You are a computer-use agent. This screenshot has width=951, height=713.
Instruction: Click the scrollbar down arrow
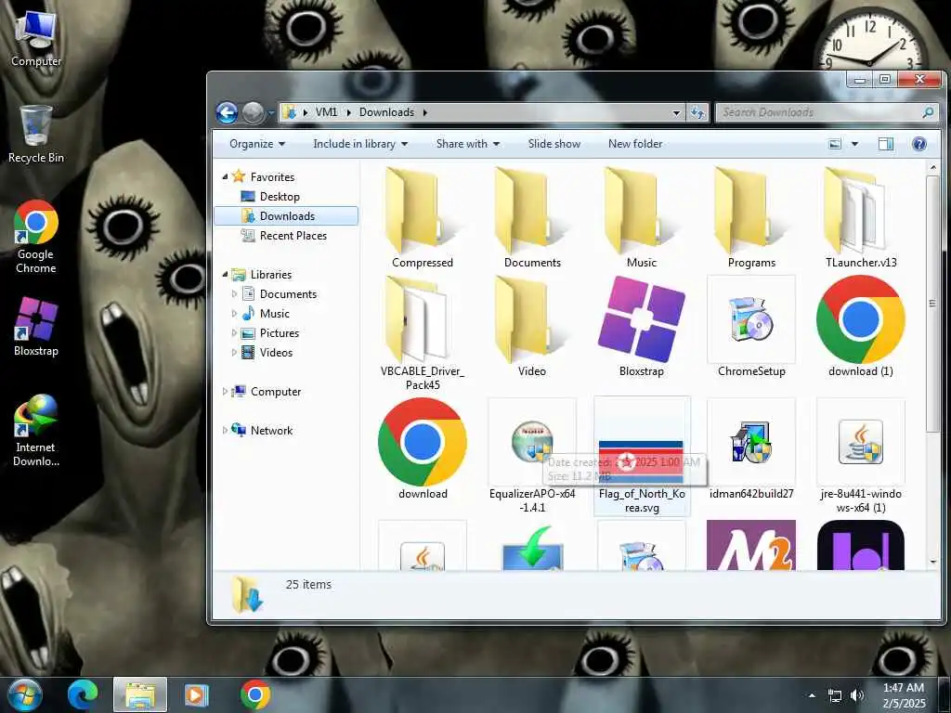point(932,562)
